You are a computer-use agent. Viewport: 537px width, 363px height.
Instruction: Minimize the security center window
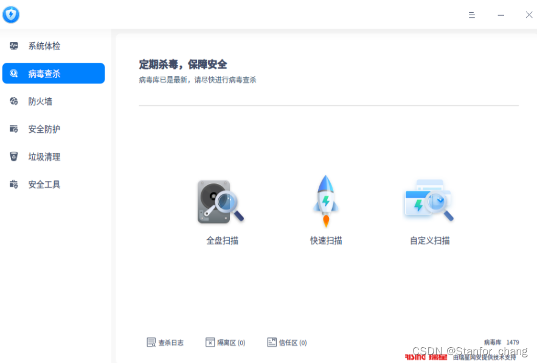click(501, 15)
